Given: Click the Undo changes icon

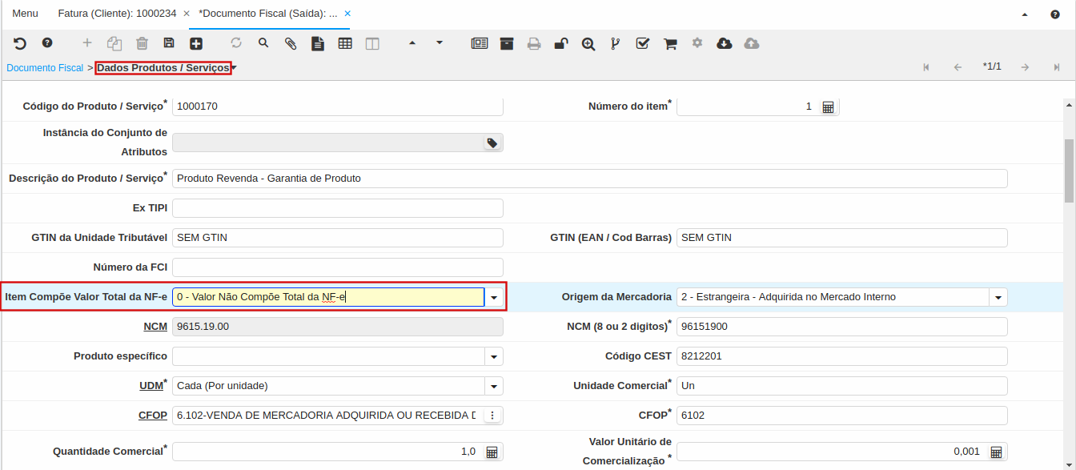Looking at the screenshot, I should point(20,43).
